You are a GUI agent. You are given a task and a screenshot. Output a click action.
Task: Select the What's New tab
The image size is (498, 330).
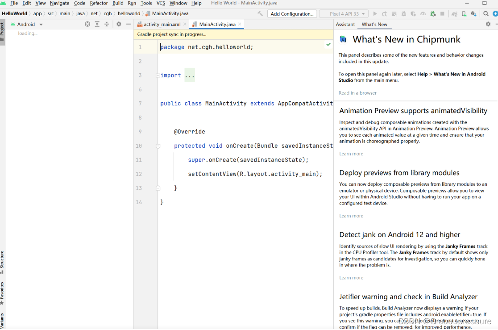(x=374, y=24)
